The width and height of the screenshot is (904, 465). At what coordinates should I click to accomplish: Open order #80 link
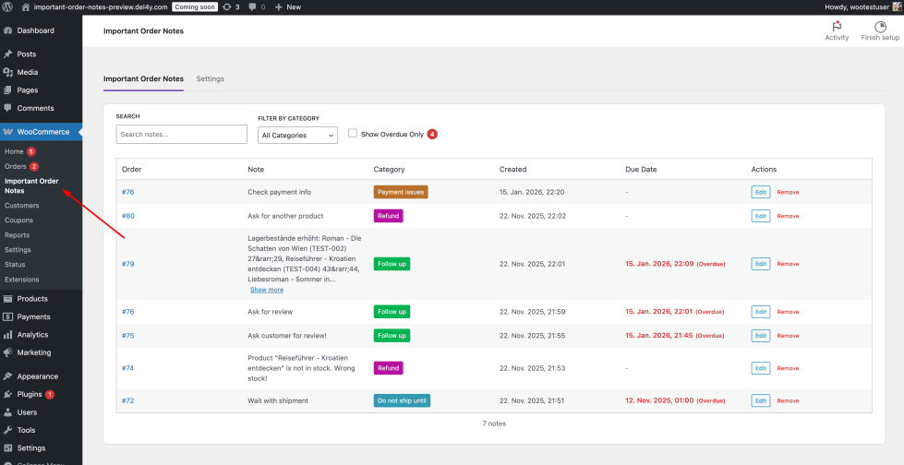coord(128,216)
